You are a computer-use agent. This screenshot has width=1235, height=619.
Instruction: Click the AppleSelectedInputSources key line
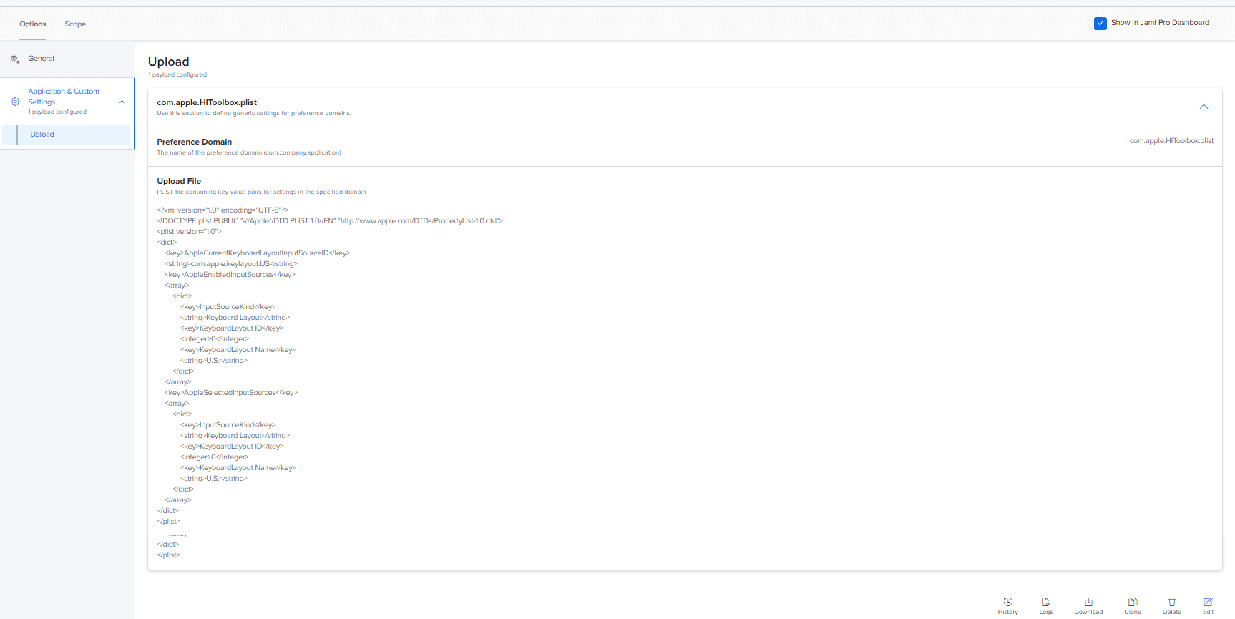coord(231,393)
